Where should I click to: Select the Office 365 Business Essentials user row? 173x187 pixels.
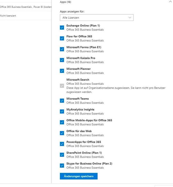26,7
